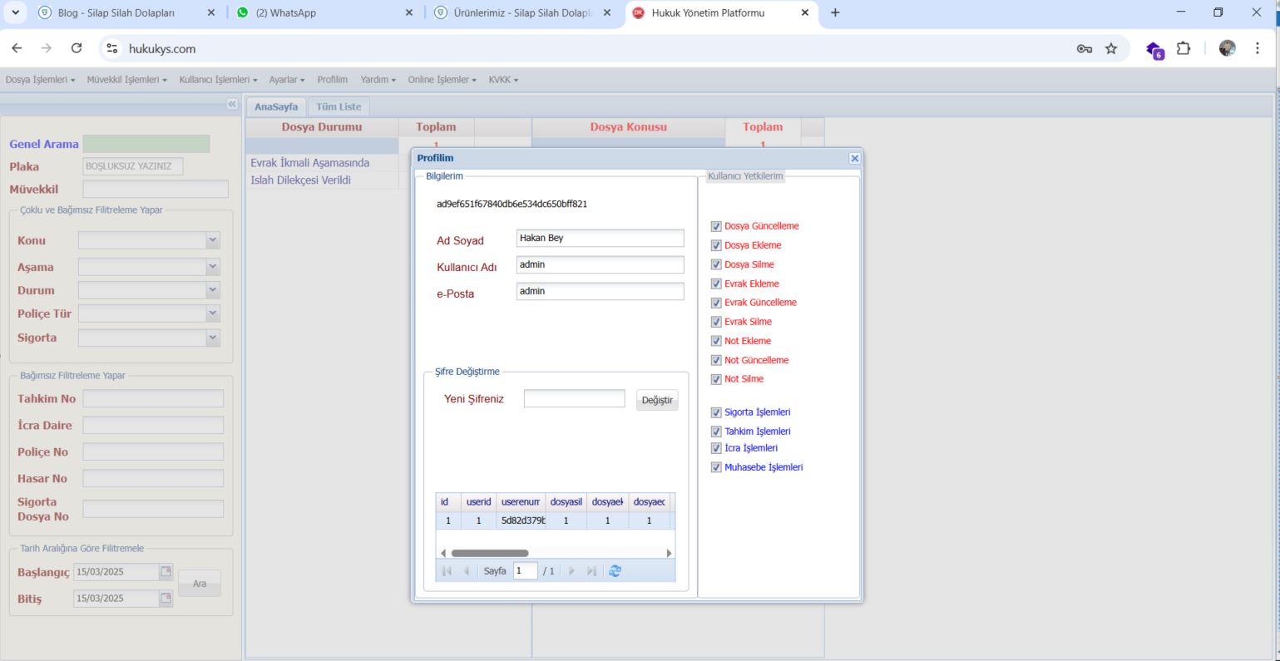
Task: Uncheck the Dosya Silme permission
Action: tap(716, 264)
